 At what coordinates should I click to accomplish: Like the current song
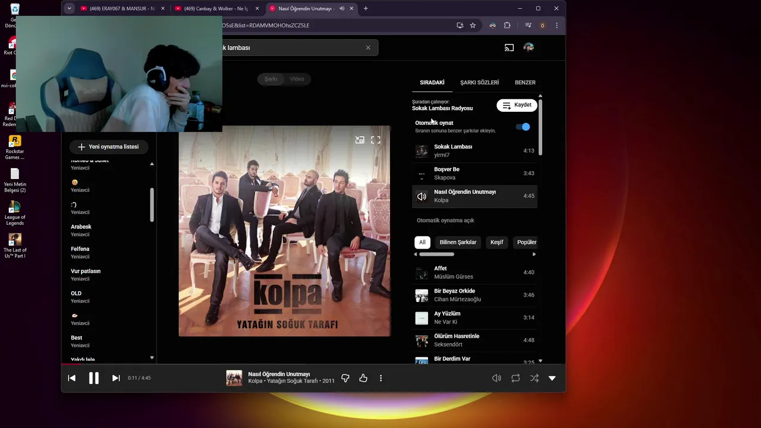point(363,378)
